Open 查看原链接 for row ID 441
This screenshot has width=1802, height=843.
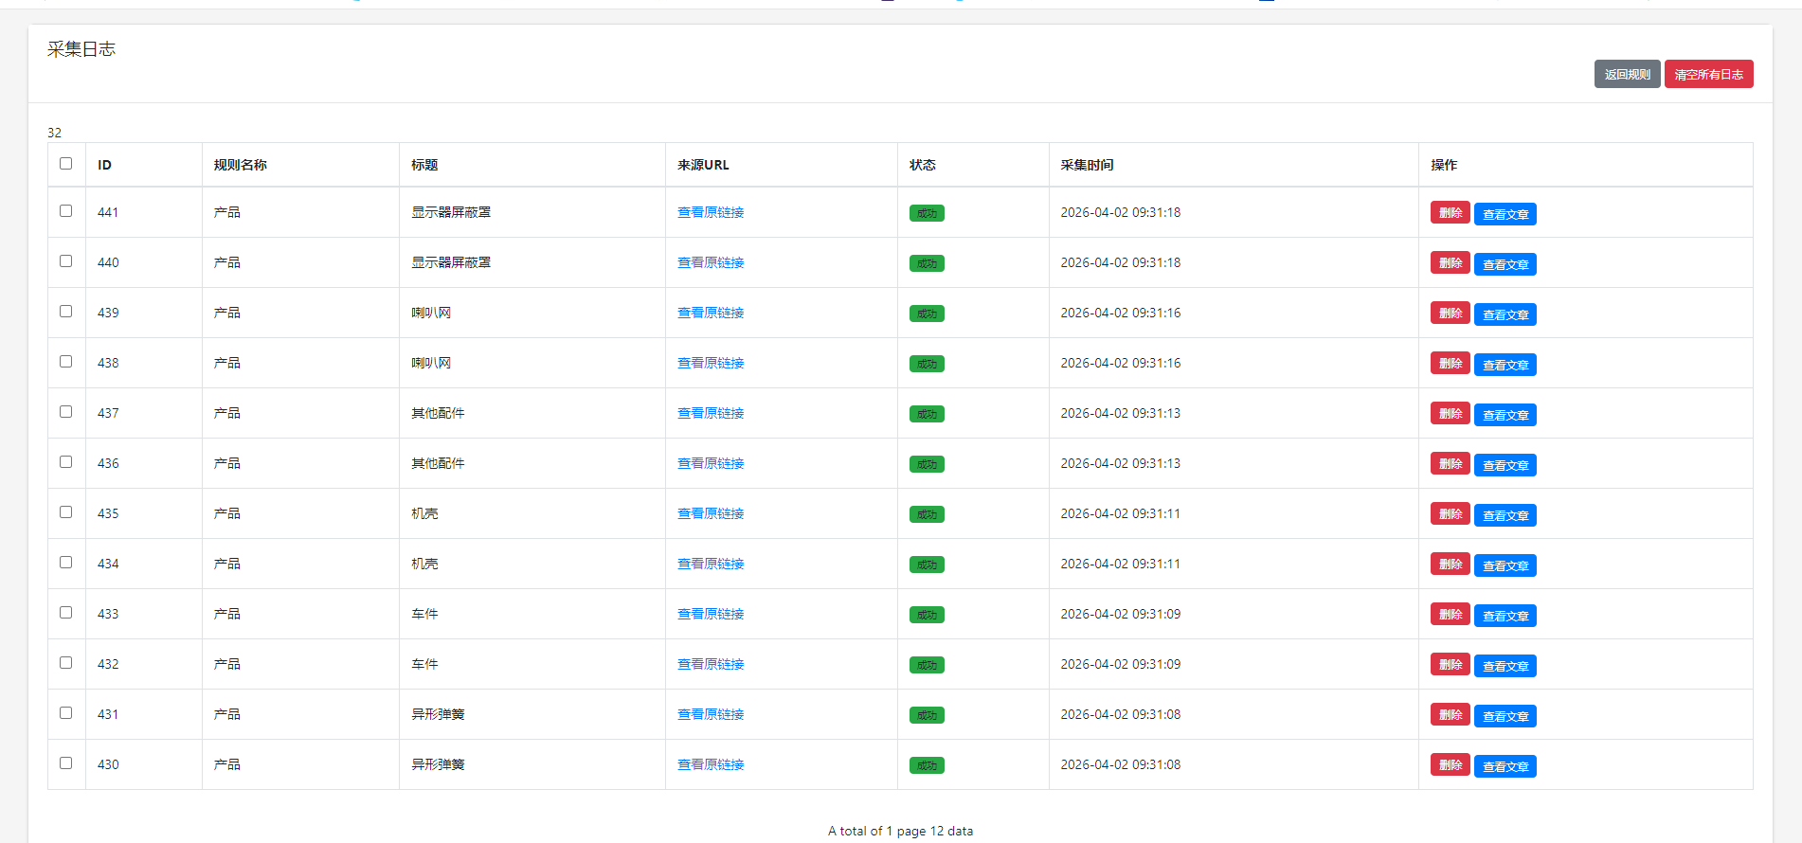pos(710,212)
